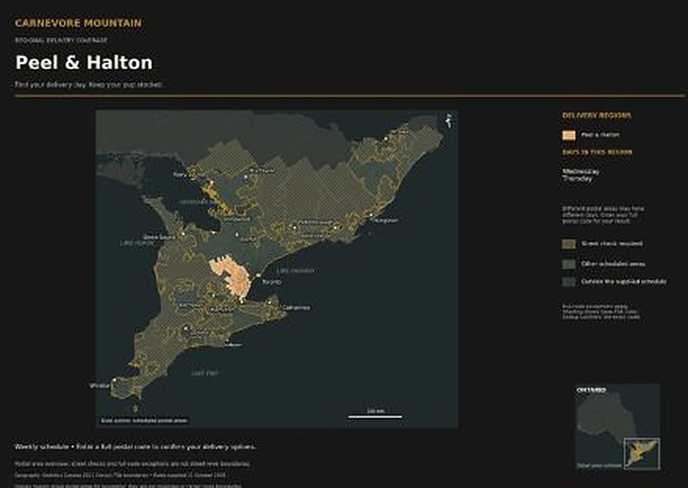Click the north arrow icon on the map
Screen dimensions: 688x488
coord(448,120)
